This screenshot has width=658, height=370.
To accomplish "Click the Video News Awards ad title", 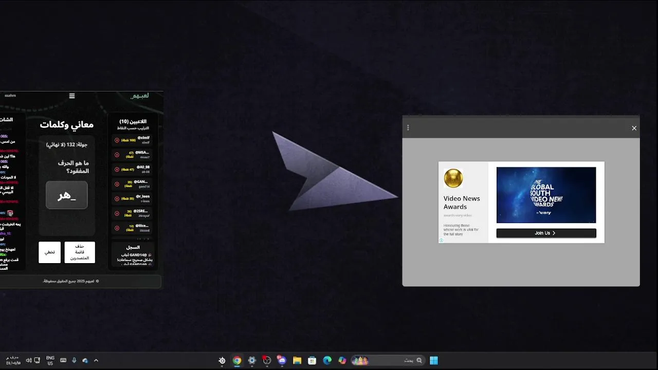I will point(462,202).
